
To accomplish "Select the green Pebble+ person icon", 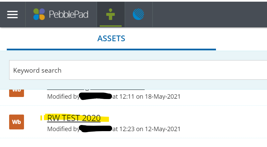I will pos(111,14).
